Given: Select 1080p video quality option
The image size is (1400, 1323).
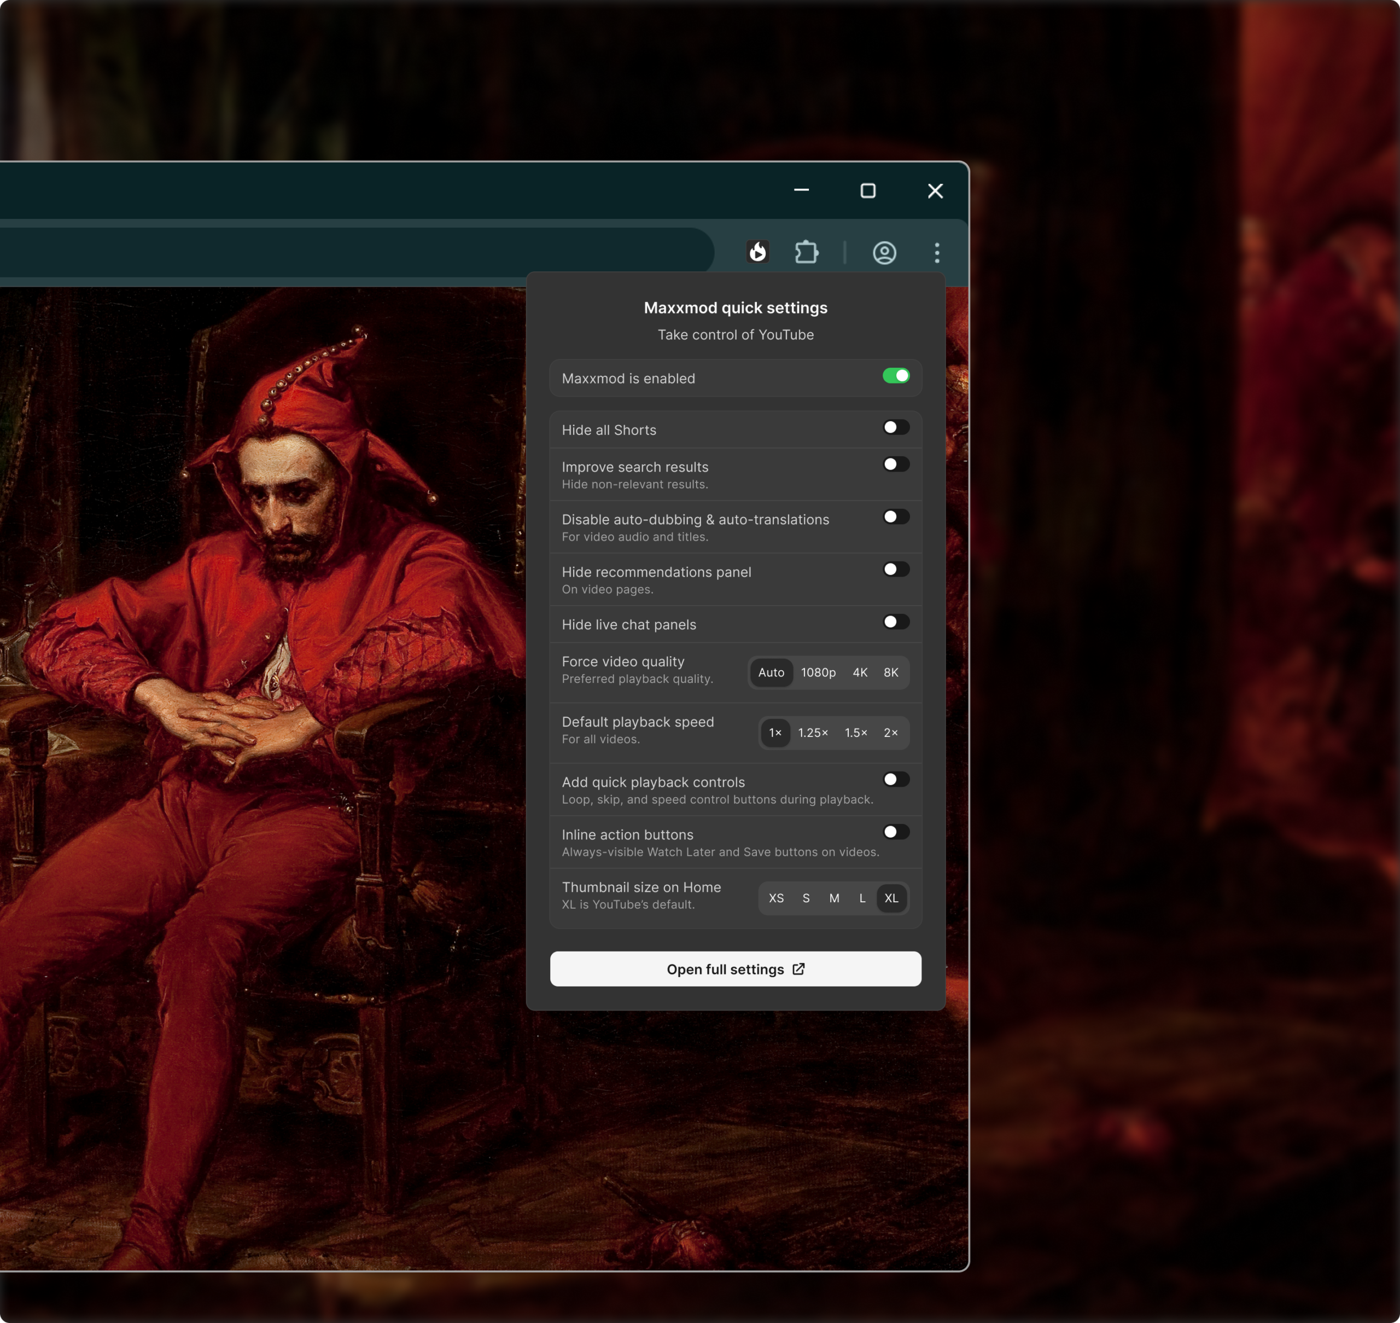Looking at the screenshot, I should (x=818, y=673).
